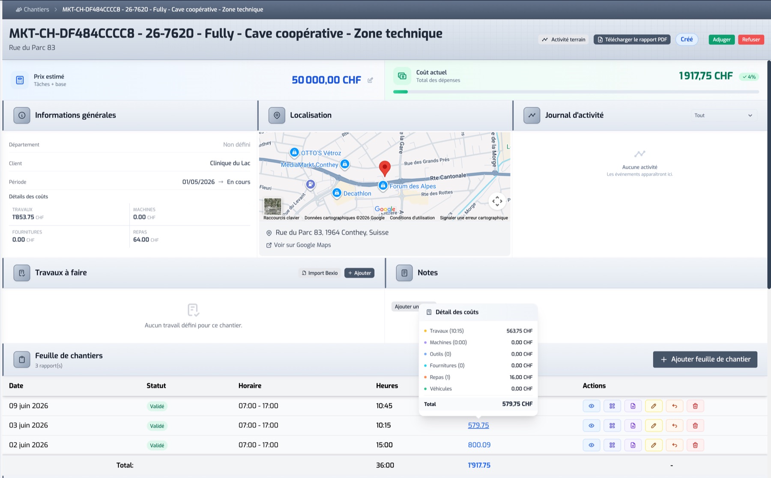Image resolution: width=771 pixels, height=478 pixels.
Task: View the 09 juin 2026 report eye icon
Action: [592, 406]
